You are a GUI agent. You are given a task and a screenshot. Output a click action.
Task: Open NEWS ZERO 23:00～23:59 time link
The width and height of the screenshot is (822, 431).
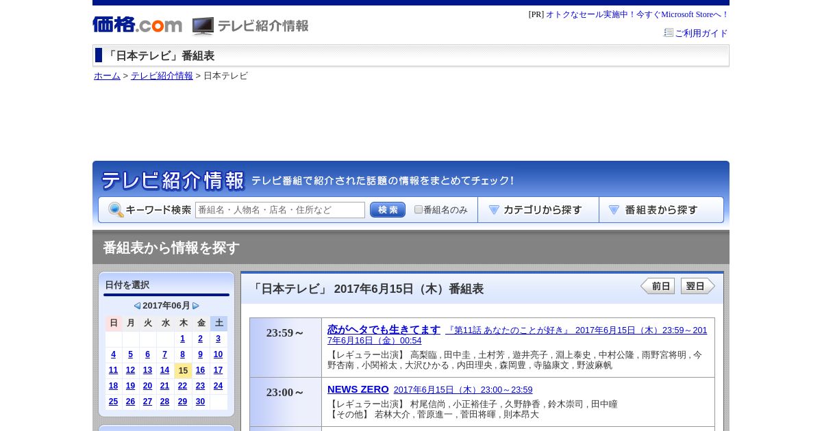pos(463,389)
